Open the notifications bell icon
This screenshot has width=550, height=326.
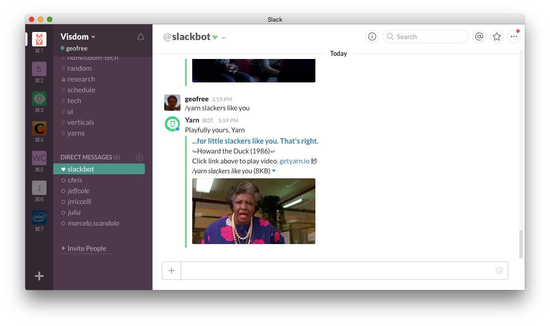141,37
